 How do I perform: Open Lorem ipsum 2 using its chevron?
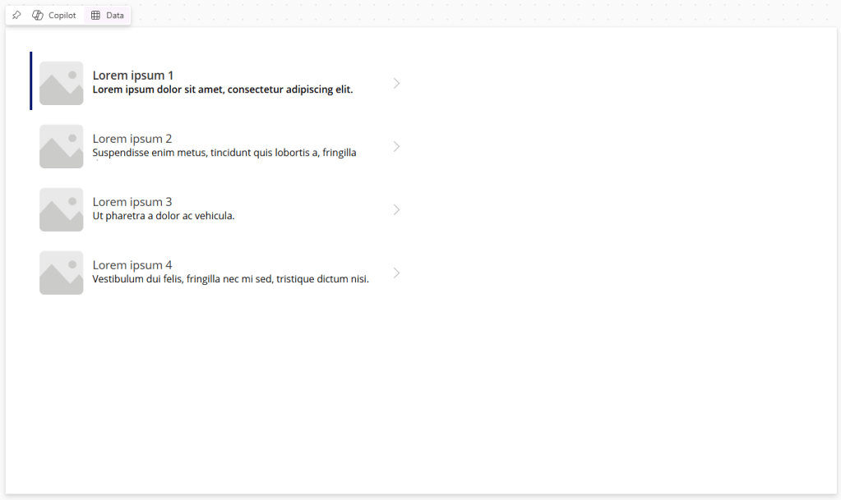pyautogui.click(x=397, y=146)
